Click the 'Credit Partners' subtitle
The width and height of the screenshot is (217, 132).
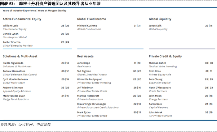tap(158, 91)
